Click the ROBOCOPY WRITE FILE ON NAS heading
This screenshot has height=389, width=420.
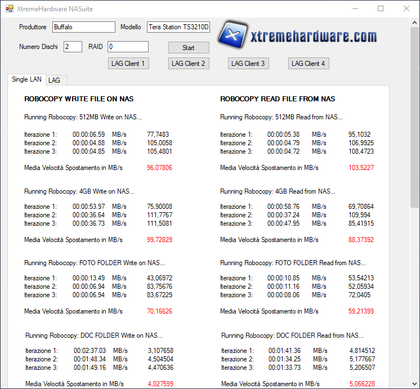(x=79, y=99)
